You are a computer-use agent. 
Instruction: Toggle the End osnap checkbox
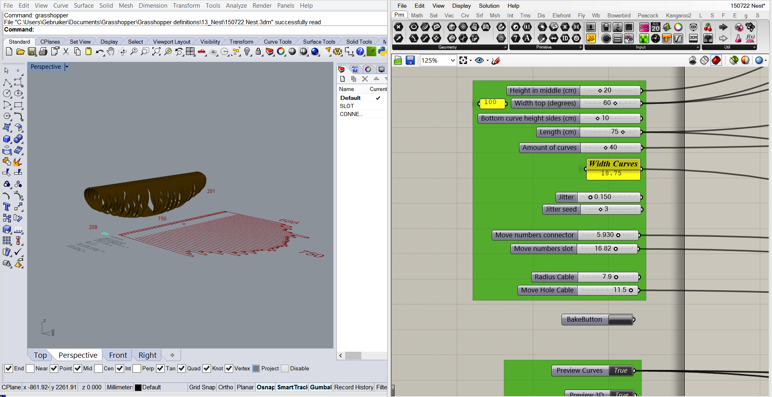tap(8, 368)
